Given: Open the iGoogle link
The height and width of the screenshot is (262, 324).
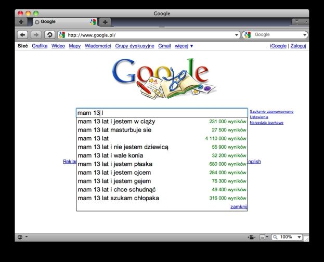Looking at the screenshot, I should (x=278, y=46).
